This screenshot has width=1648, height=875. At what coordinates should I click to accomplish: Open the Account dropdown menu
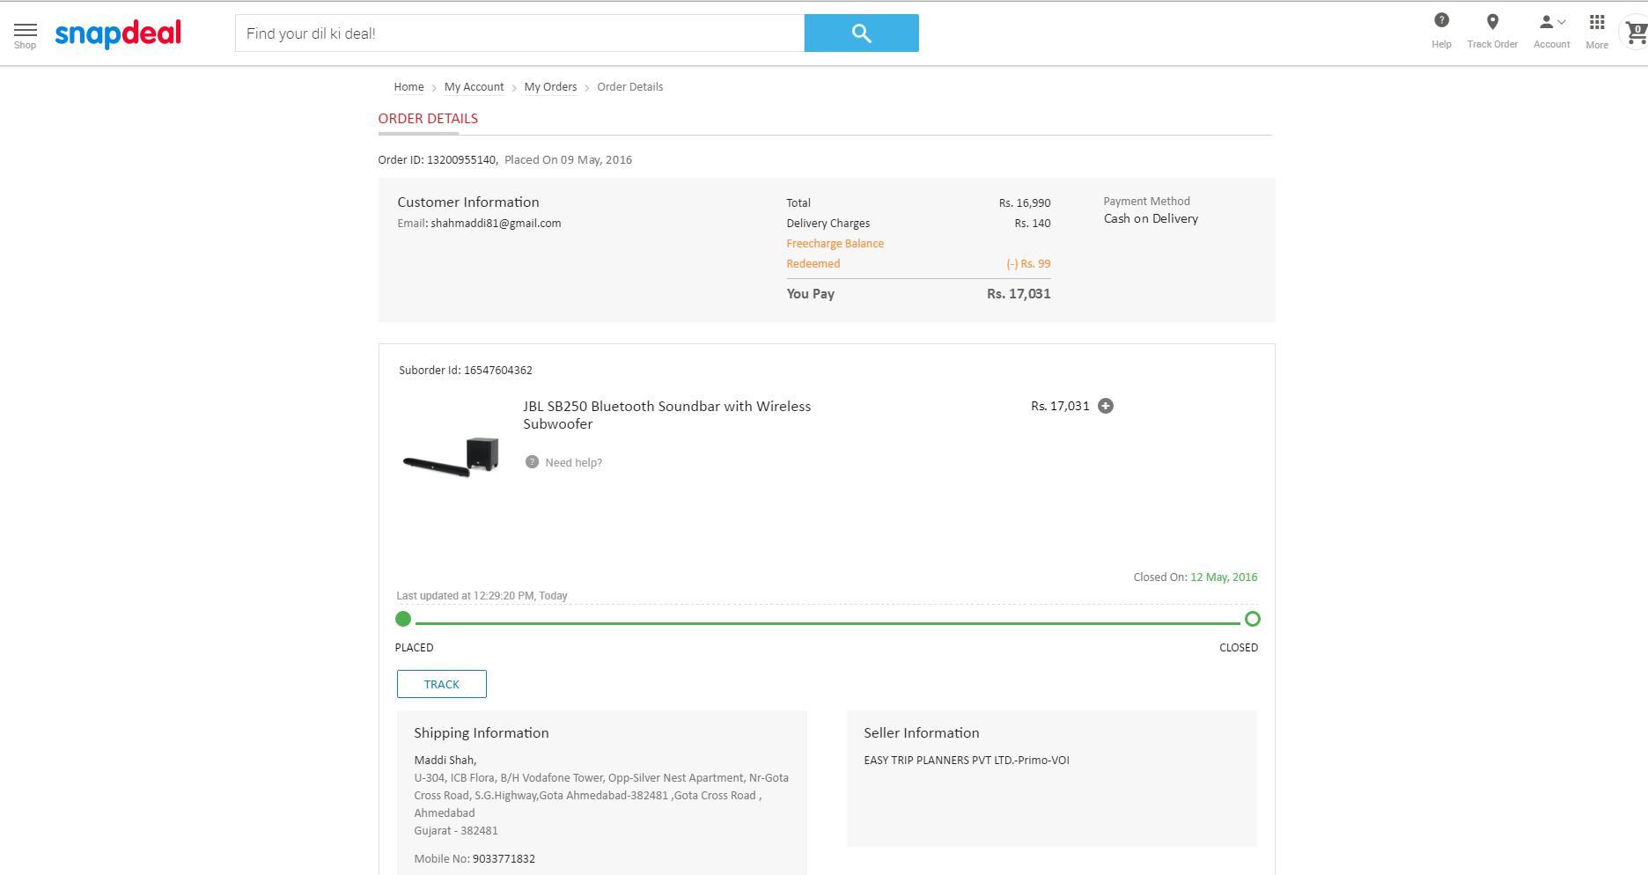pyautogui.click(x=1551, y=23)
